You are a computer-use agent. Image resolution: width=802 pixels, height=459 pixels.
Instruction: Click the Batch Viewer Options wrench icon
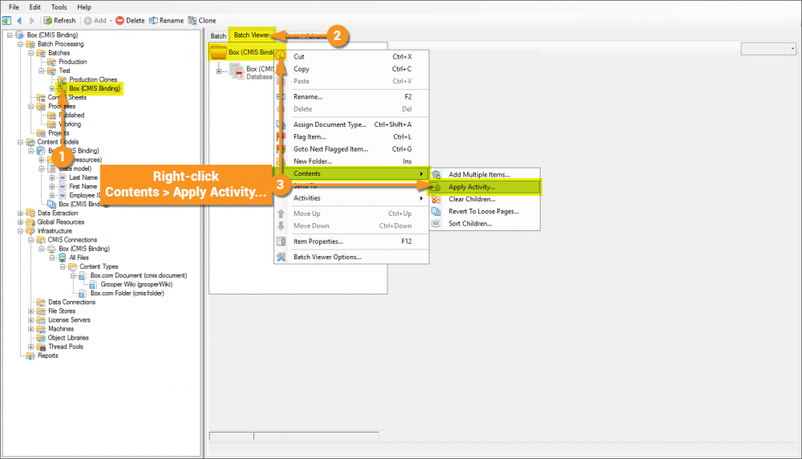click(281, 257)
